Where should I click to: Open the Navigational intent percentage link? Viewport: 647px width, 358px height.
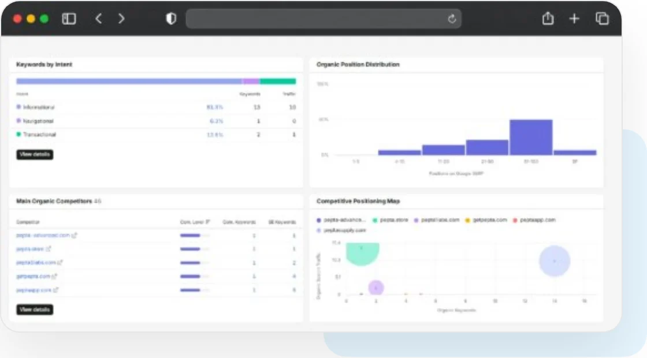click(x=216, y=121)
